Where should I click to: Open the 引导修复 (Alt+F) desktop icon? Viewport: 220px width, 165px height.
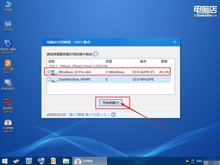pyautogui.click(x=8, y=126)
